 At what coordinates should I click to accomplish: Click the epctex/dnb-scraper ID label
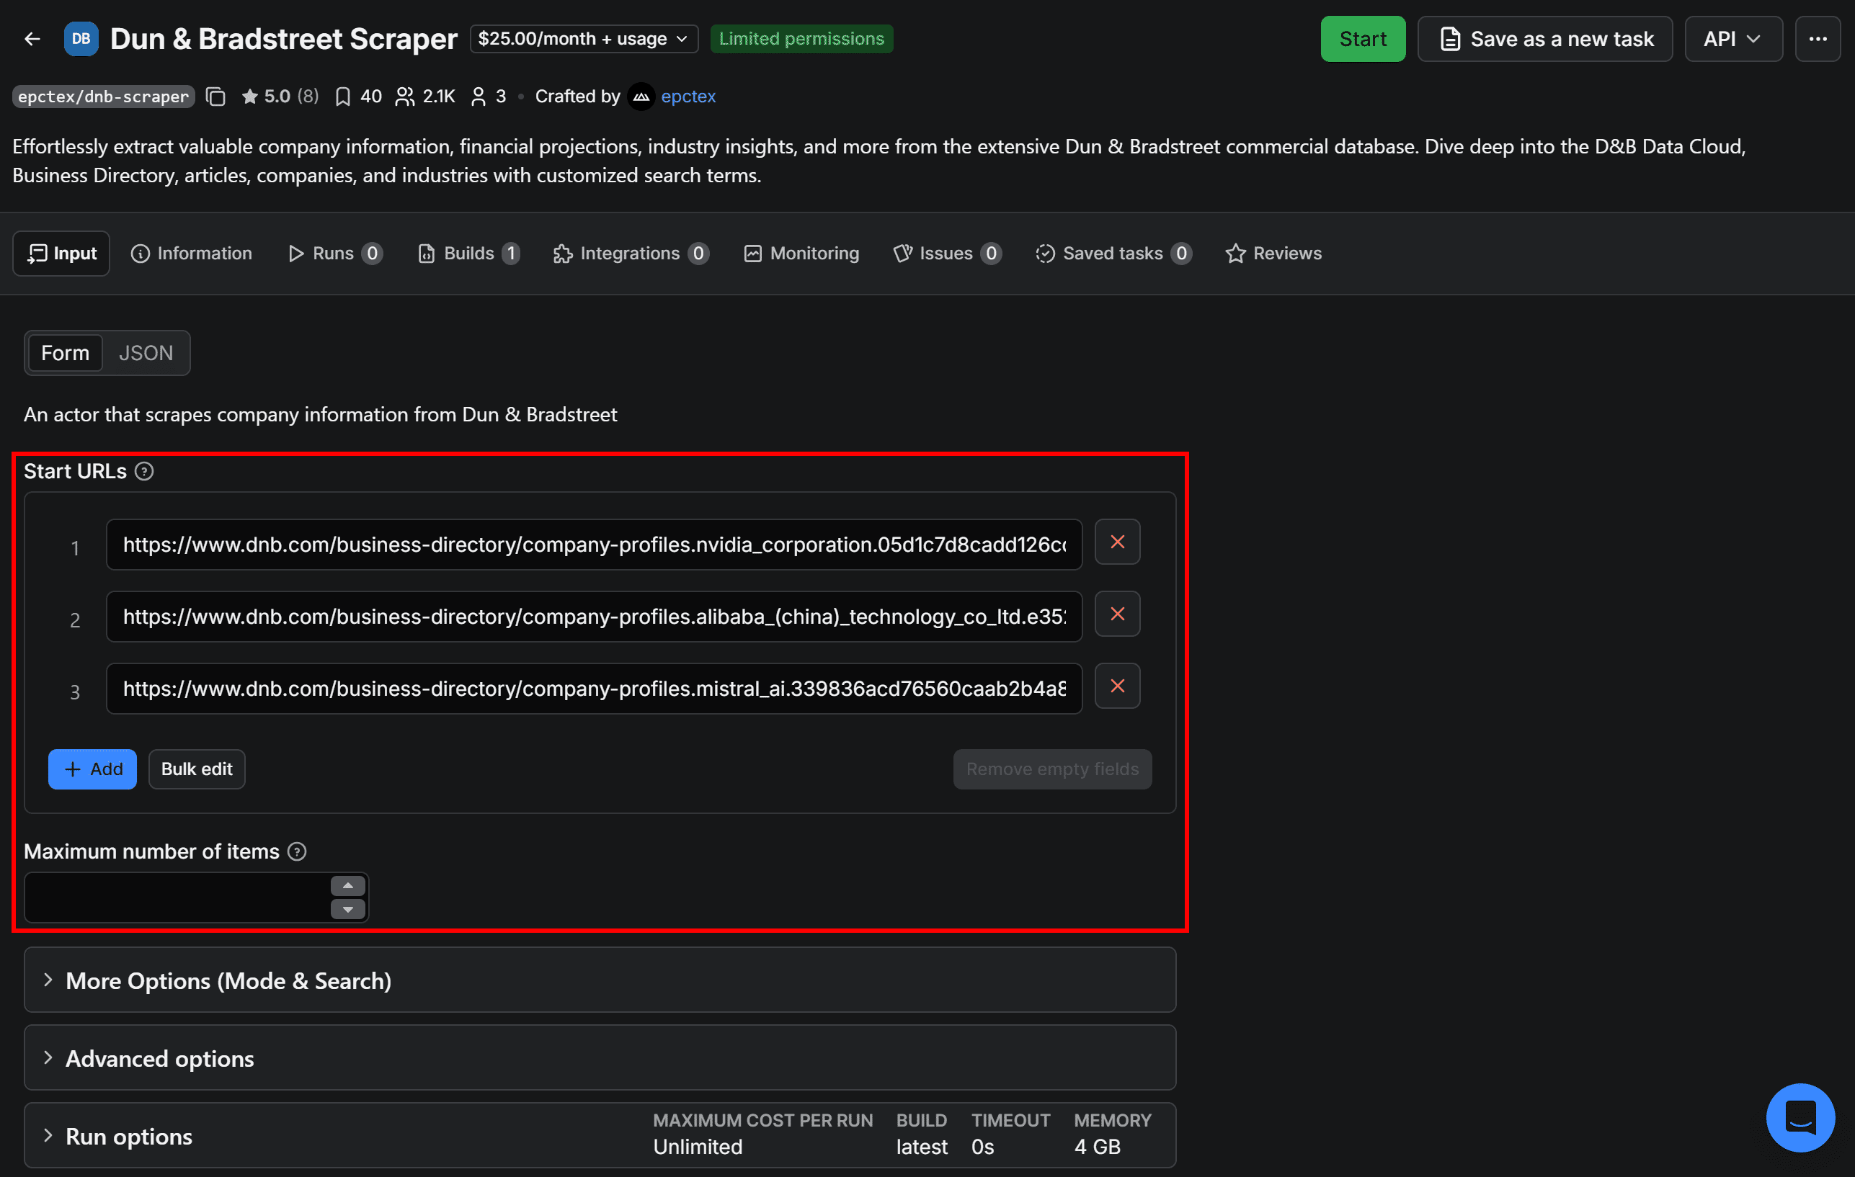click(x=103, y=97)
